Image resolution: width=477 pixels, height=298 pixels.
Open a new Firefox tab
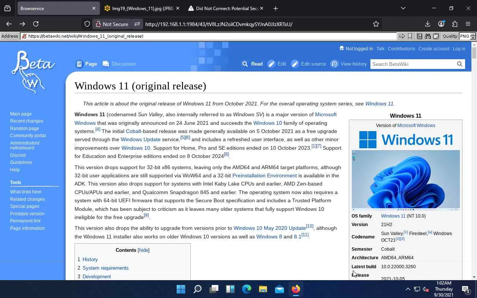click(275, 8)
